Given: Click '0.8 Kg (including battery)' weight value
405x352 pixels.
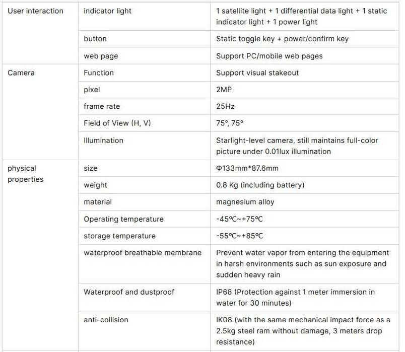Looking at the screenshot, I should click(x=260, y=185).
